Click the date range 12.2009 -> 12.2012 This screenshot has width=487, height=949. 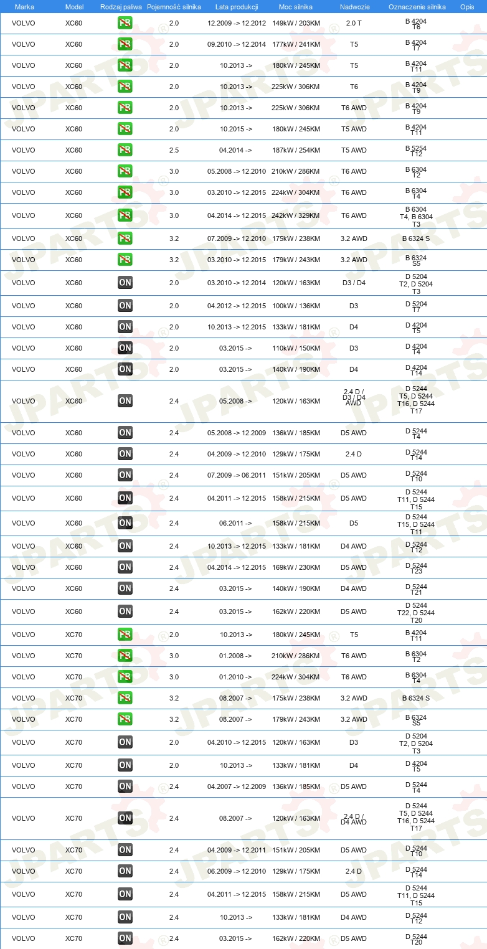237,23
